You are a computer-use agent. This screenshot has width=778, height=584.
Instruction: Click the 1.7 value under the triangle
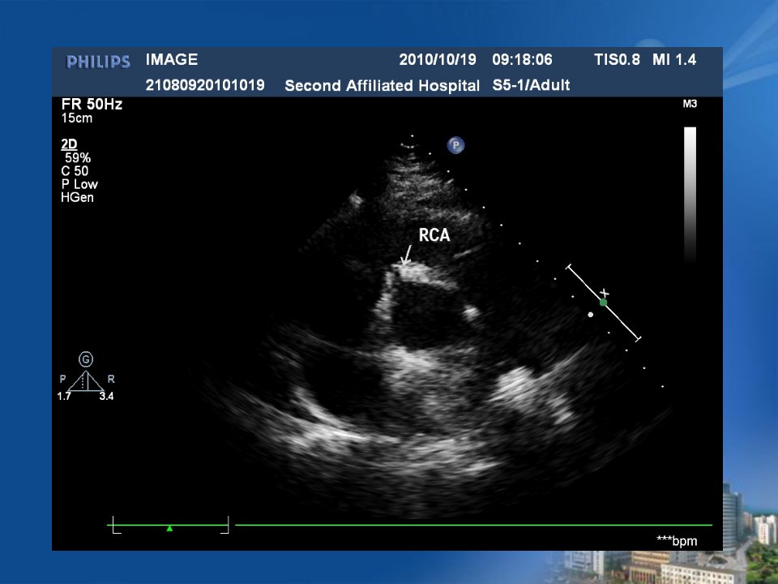(x=64, y=396)
